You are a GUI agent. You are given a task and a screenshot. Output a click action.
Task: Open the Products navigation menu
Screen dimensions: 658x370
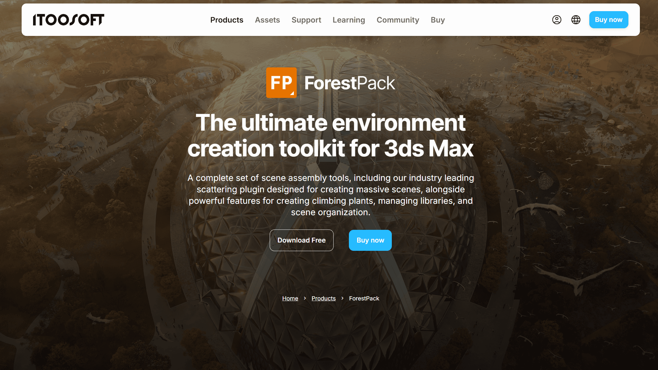227,20
